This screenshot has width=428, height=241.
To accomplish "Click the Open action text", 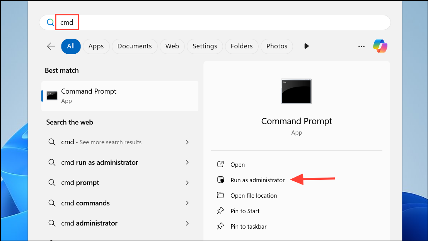I will (237, 165).
